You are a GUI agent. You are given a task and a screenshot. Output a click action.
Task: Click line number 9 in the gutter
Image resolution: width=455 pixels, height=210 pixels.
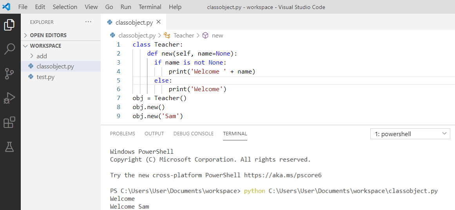(118, 116)
